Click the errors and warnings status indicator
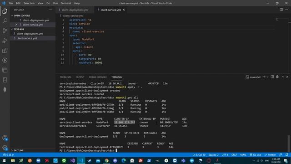 [x=8, y=155]
